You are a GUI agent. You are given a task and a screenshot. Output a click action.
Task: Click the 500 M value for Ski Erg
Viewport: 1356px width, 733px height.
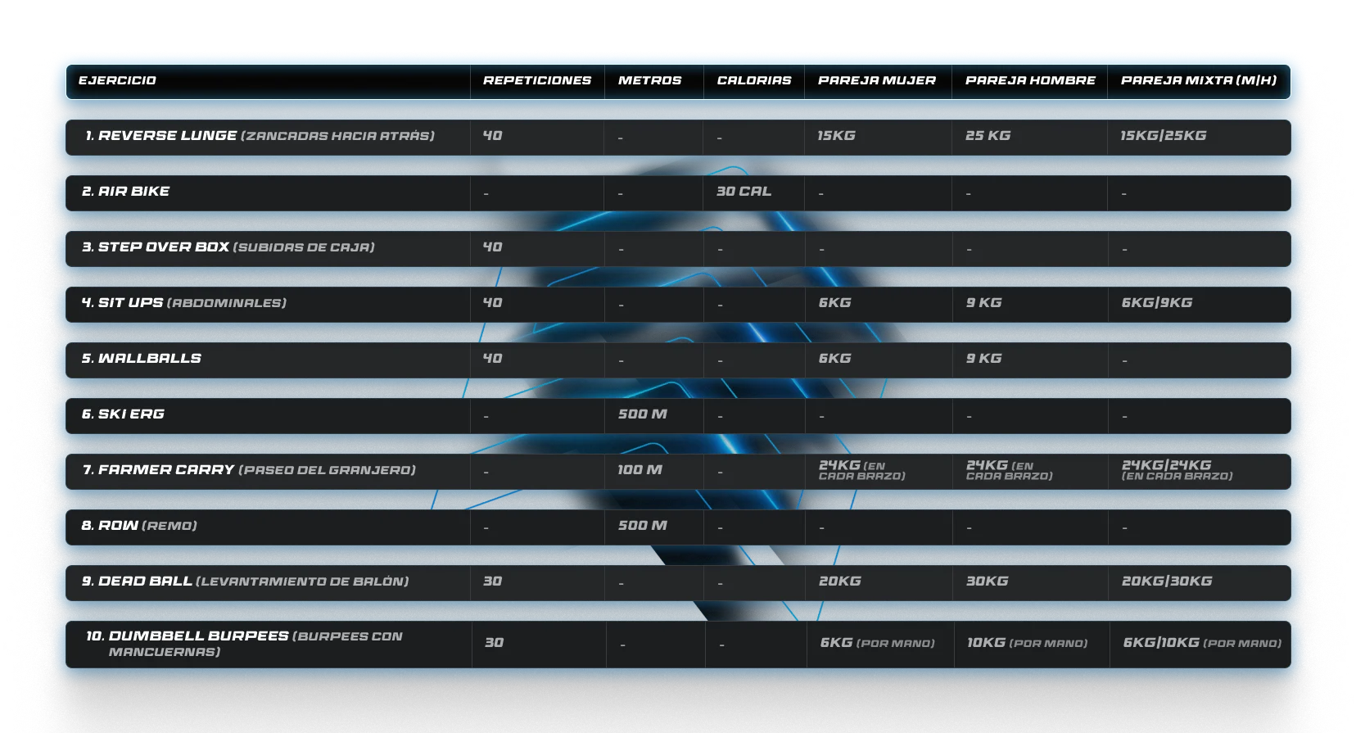(642, 414)
